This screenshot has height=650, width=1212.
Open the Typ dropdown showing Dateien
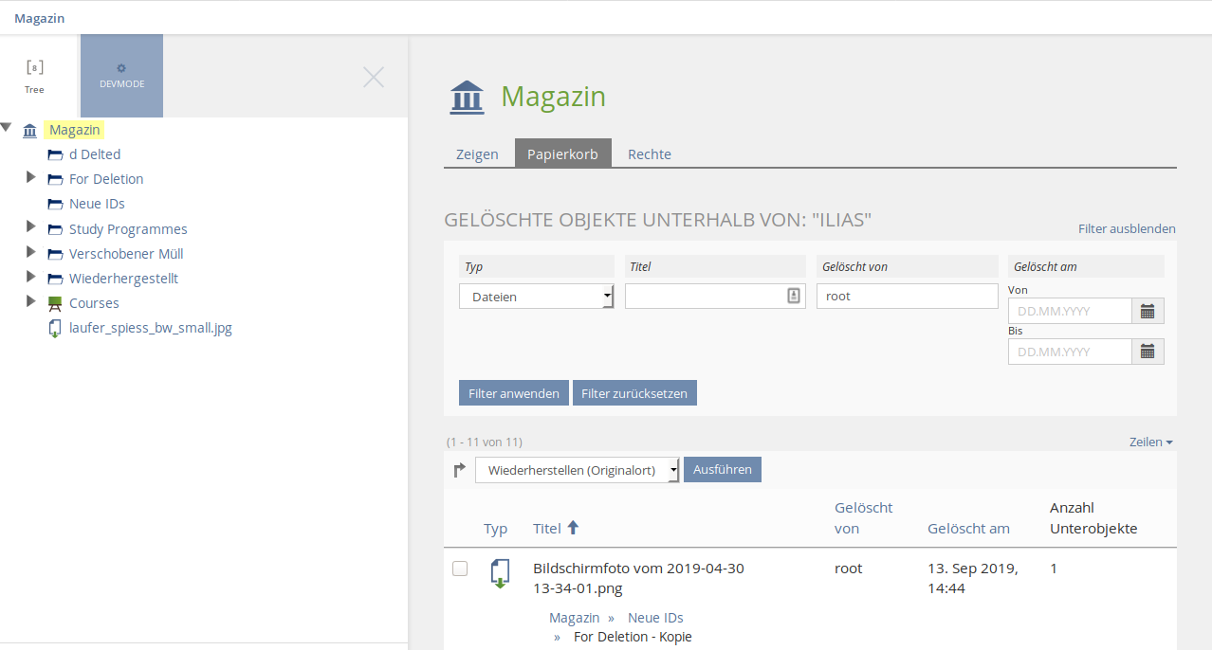coord(537,297)
